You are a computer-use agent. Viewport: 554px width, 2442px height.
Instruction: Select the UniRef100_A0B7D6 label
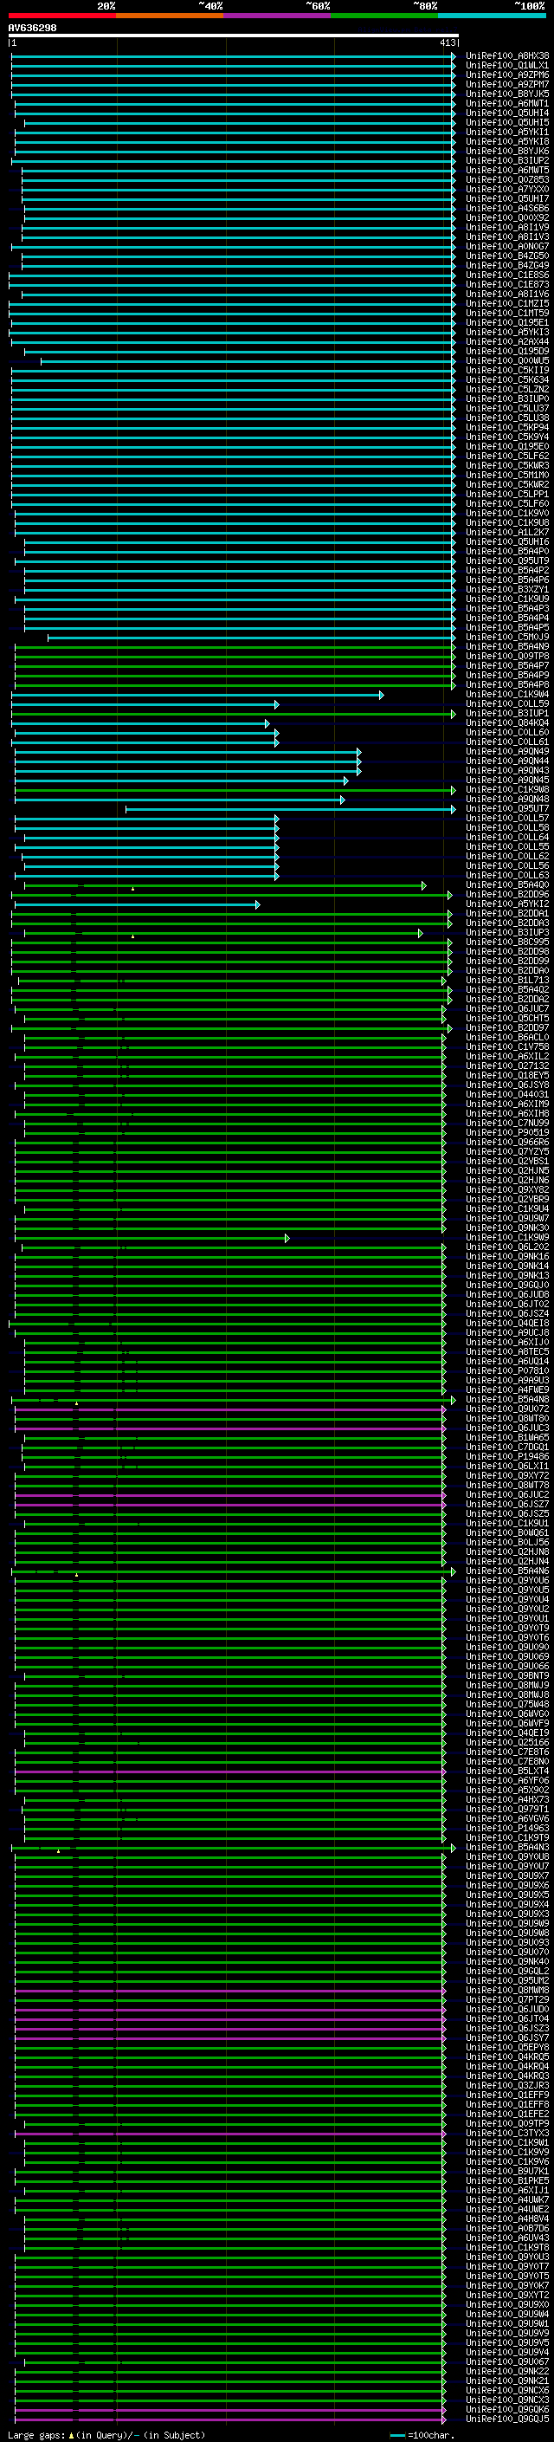[506, 2228]
